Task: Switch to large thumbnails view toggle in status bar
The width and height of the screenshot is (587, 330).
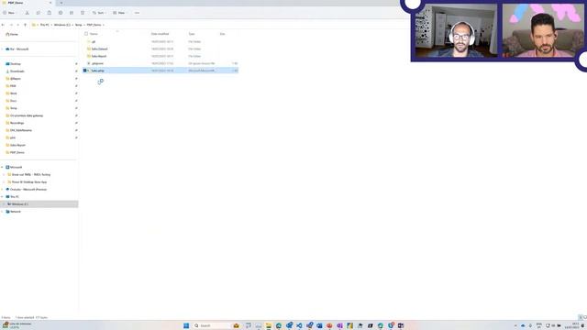Action: 585,317
